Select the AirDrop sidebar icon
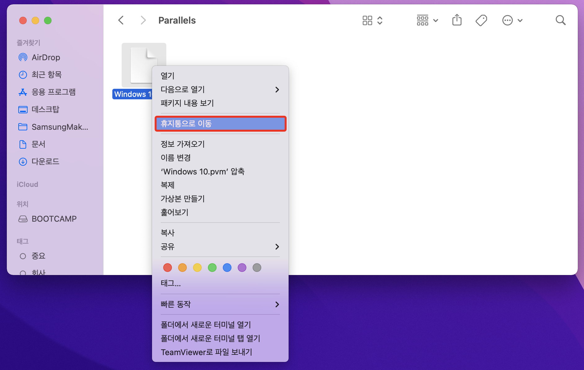 [23, 57]
